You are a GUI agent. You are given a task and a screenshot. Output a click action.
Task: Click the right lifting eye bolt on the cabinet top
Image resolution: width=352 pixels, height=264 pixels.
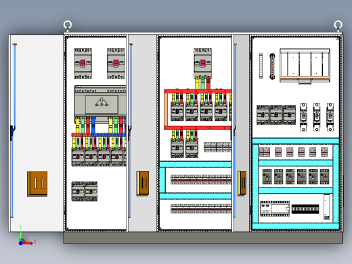coord(338,25)
